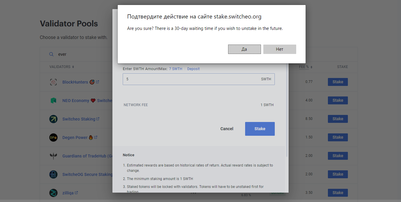Open the Deposit link
The width and height of the screenshot is (401, 202).
193,69
